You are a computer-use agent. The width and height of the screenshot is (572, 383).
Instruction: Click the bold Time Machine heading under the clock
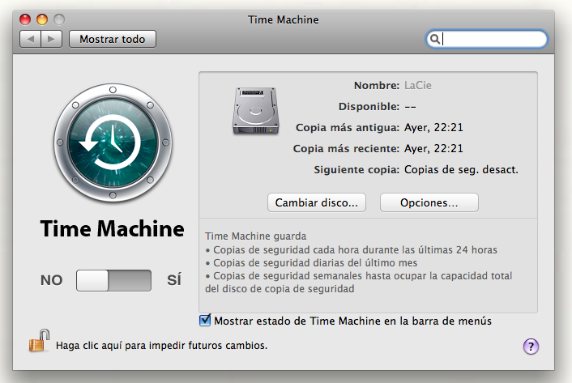(x=113, y=229)
